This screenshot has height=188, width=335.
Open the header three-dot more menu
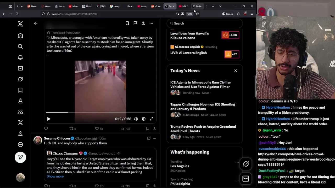point(151,23)
